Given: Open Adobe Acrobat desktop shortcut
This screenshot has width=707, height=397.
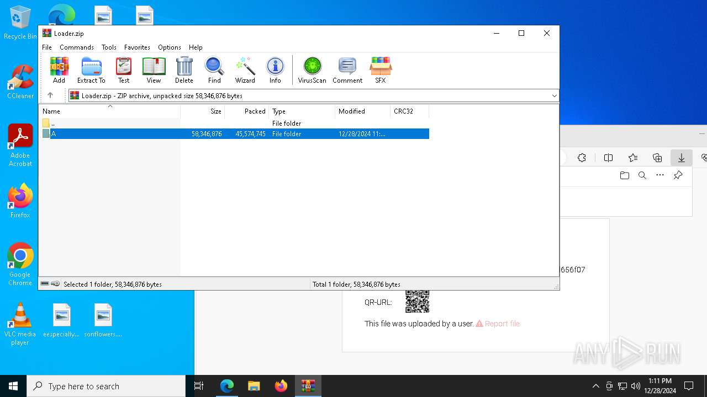Looking at the screenshot, I should 20,145.
